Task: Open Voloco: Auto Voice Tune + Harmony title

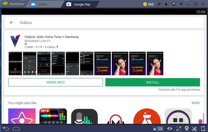Action: [x=52, y=37]
